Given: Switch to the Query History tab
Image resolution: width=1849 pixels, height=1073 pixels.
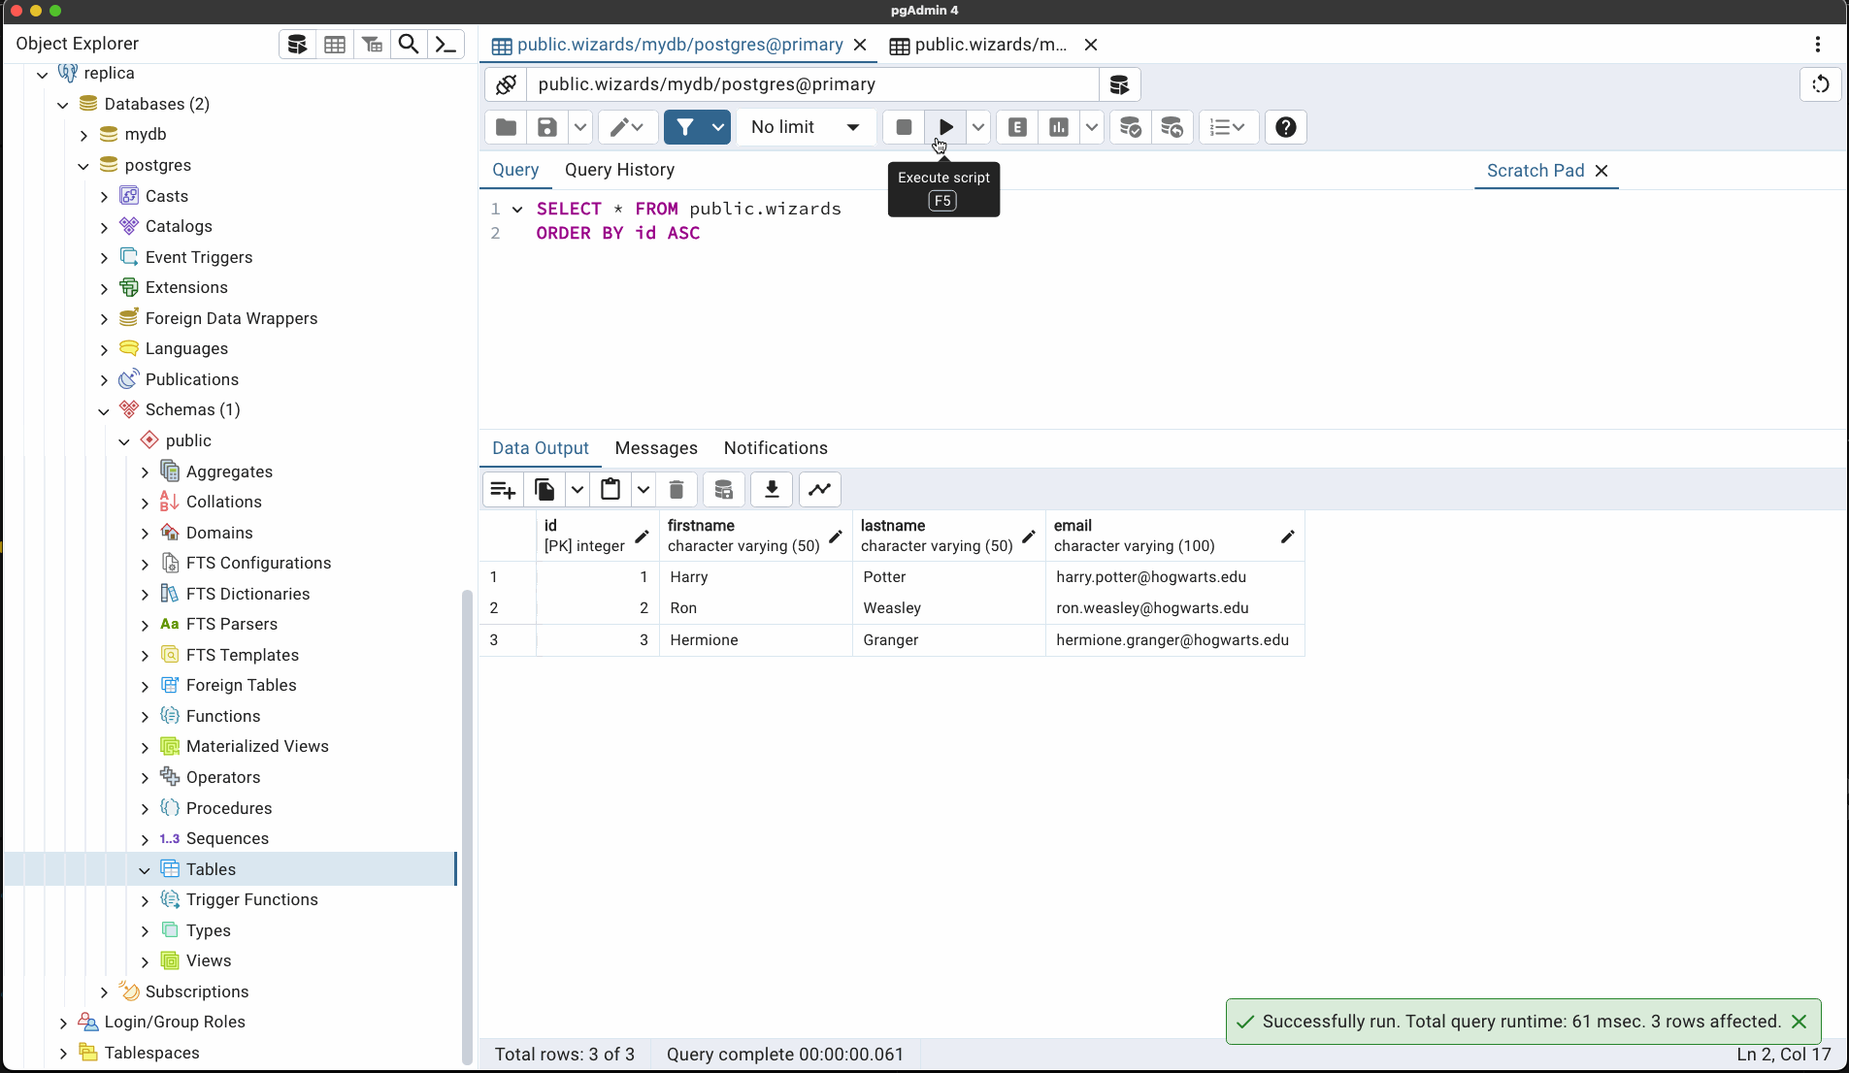Looking at the screenshot, I should 619,170.
